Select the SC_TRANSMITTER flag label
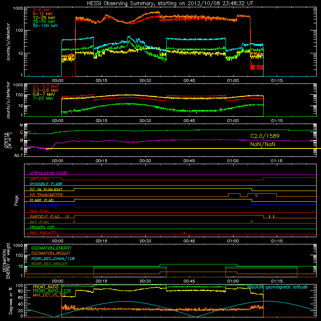The width and height of the screenshot is (321, 321). pos(46,195)
